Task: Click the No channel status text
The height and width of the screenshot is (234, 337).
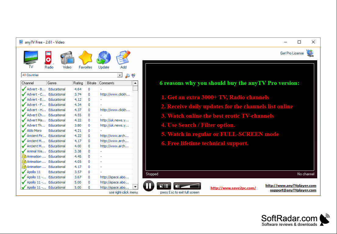Action: click(306, 174)
